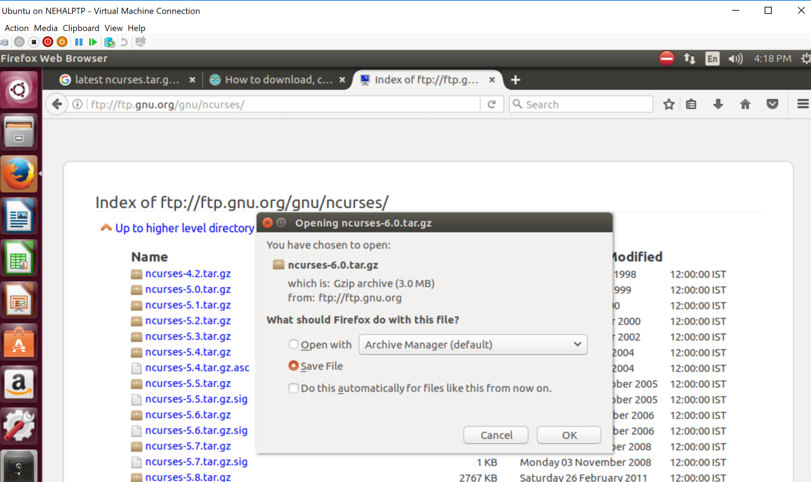Screen dimensions: 811x482
Task: Click the Firefox bookmark star icon
Action: coord(669,105)
